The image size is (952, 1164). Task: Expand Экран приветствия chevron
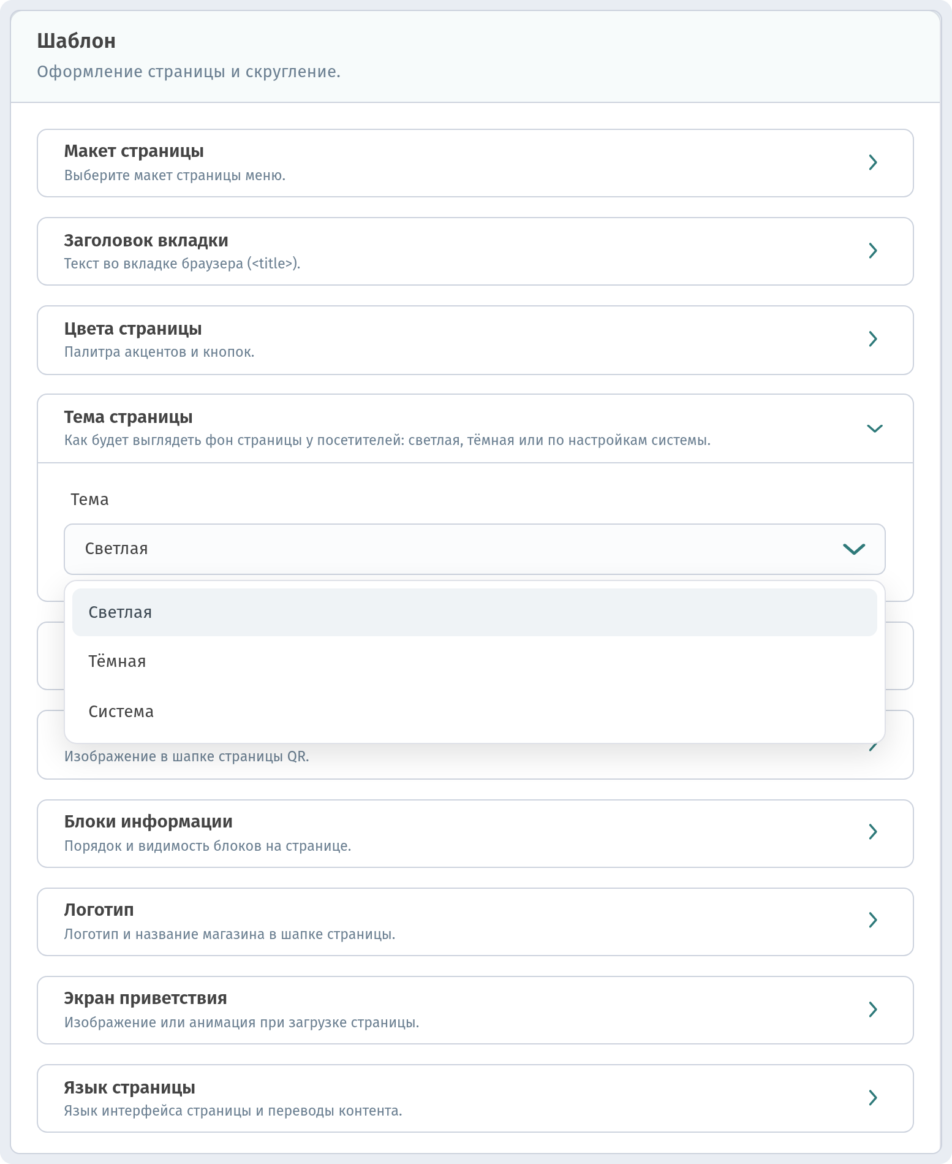click(x=873, y=1010)
